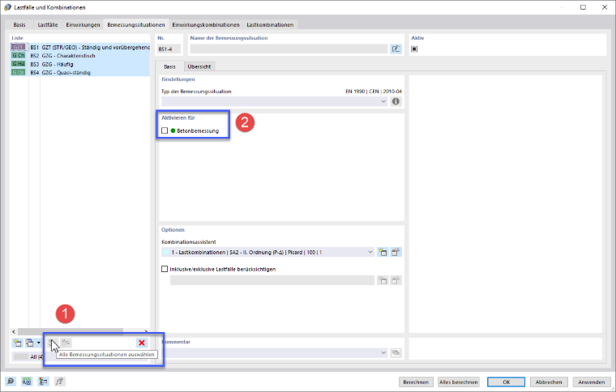
Task: Select BS4 GZG - Quasi-ständig row
Action: 80,73
